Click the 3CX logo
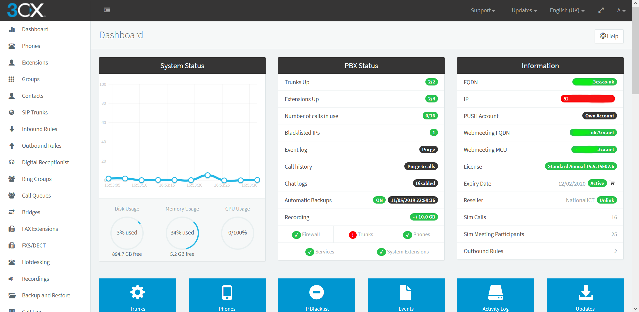Image resolution: width=639 pixels, height=312 pixels. tap(26, 10)
